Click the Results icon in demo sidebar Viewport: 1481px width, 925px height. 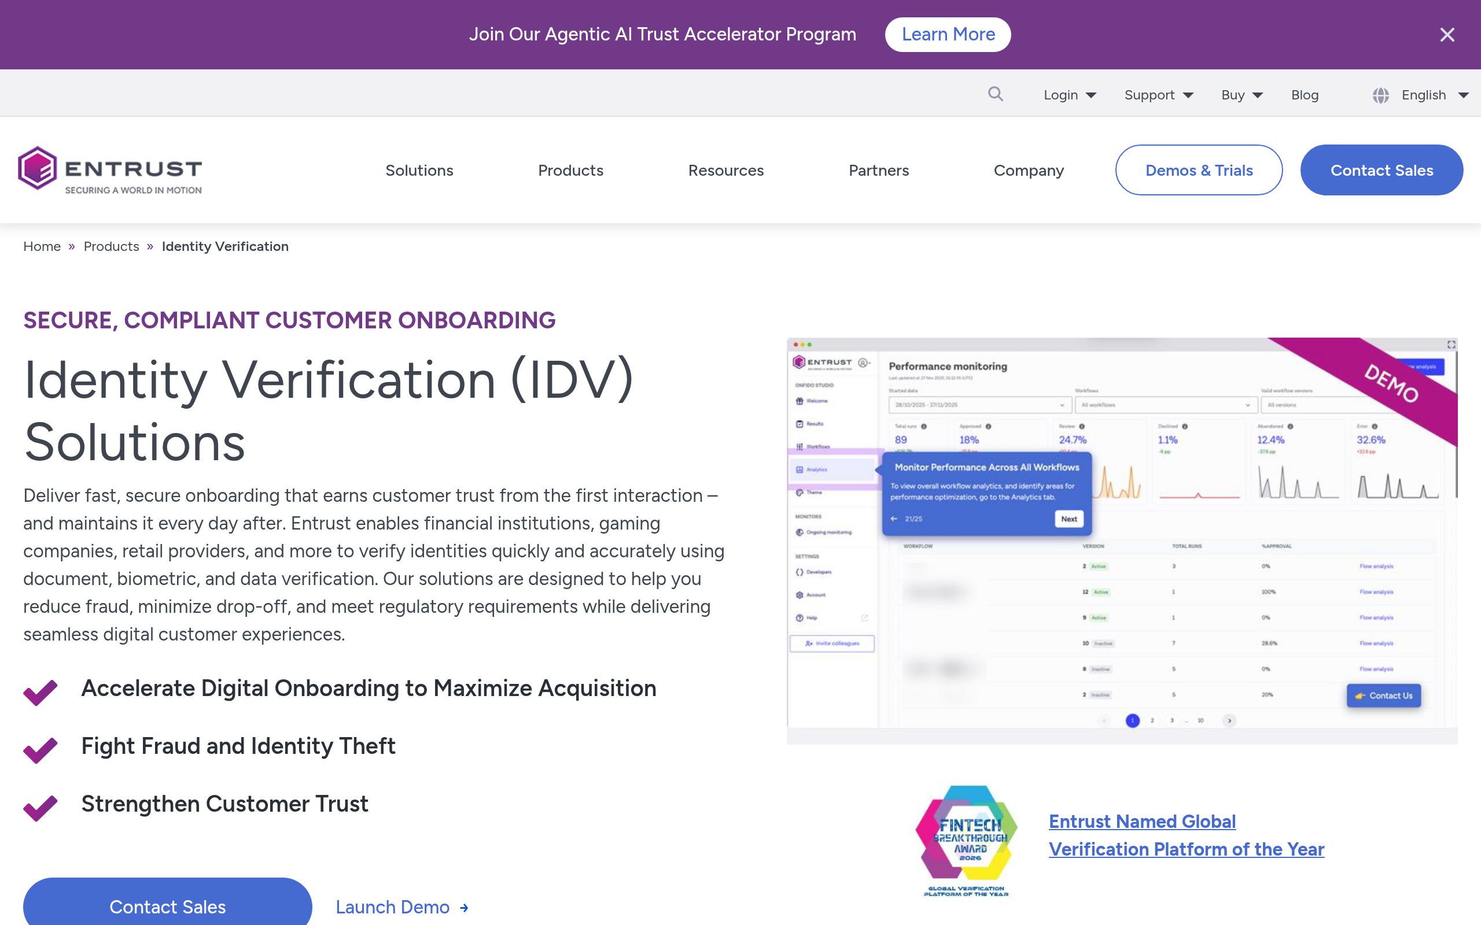click(x=800, y=424)
